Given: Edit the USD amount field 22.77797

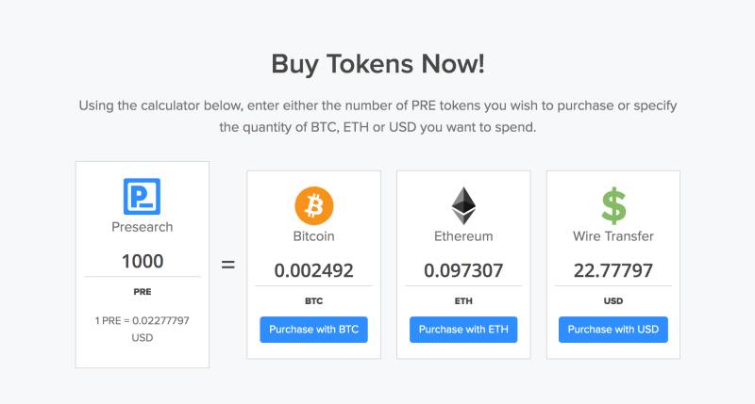Looking at the screenshot, I should (613, 271).
